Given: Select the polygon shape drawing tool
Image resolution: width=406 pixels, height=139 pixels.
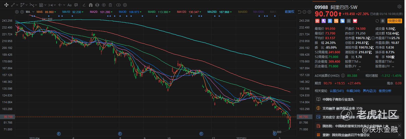Looking at the screenshot, I should click(x=22, y=5).
